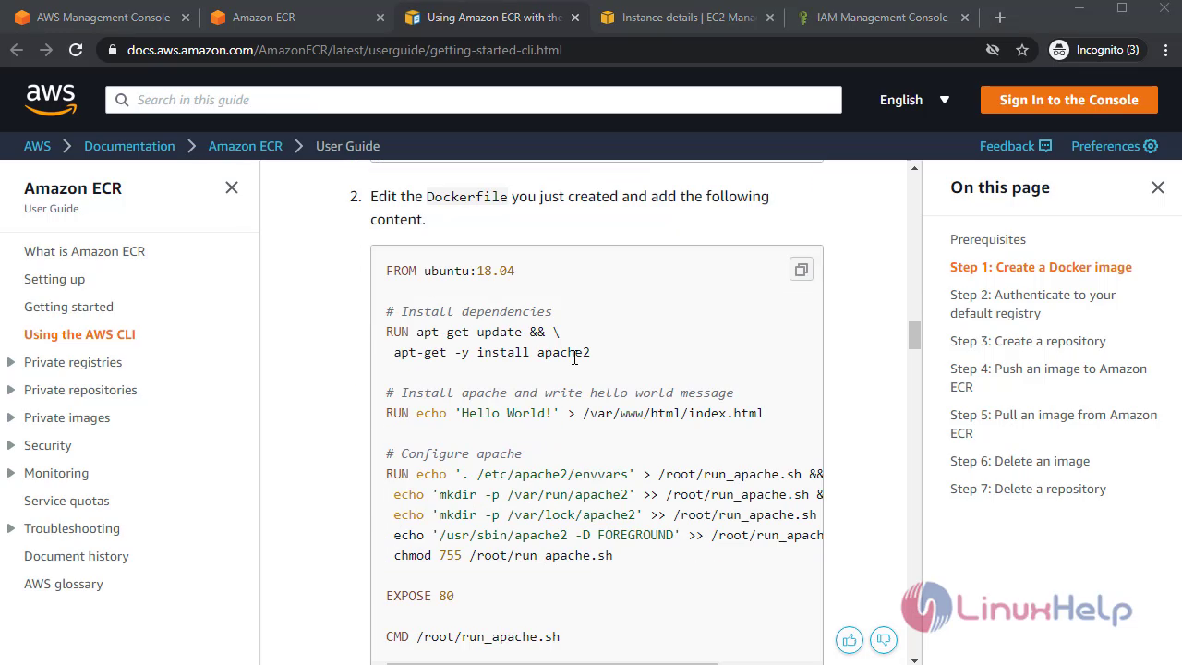Close the AWS Management Console tab
The image size is (1182, 665).
pos(186,18)
